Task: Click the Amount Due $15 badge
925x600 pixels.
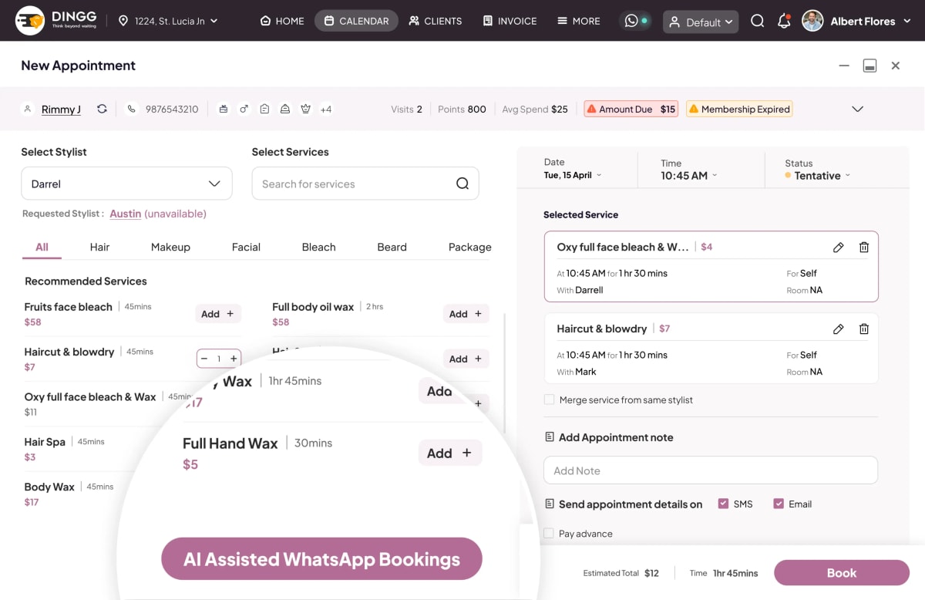Action: coord(631,110)
